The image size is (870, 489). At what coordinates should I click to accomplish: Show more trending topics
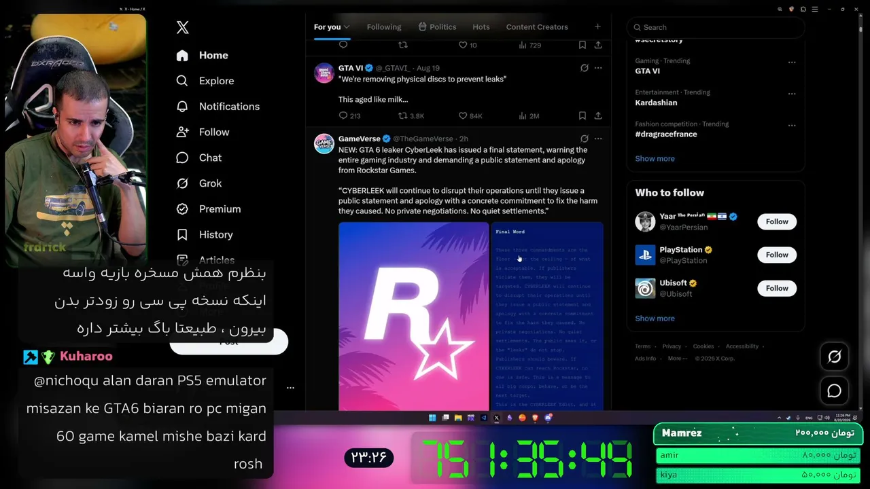pos(655,159)
